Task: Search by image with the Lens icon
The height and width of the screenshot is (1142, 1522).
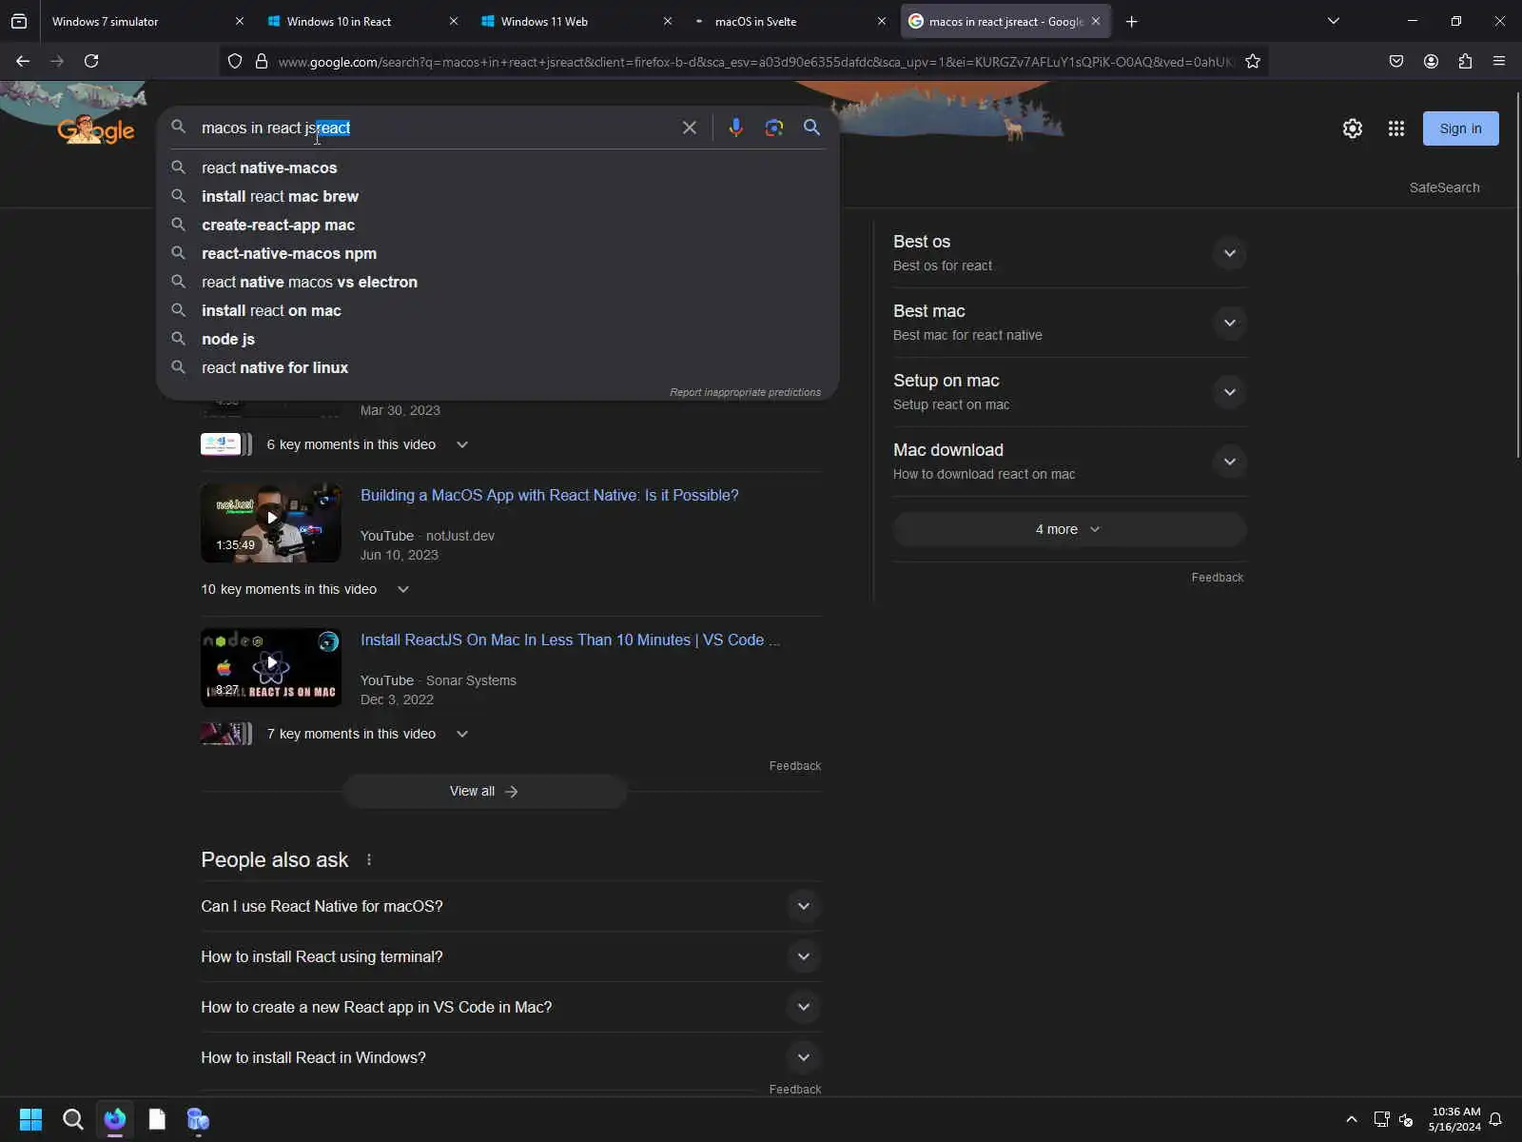Action: (x=774, y=128)
